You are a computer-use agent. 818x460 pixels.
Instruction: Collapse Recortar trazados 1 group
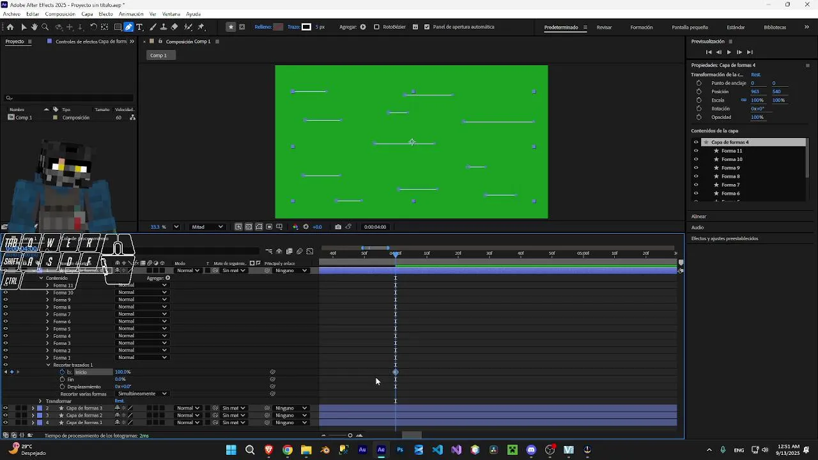tap(47, 365)
